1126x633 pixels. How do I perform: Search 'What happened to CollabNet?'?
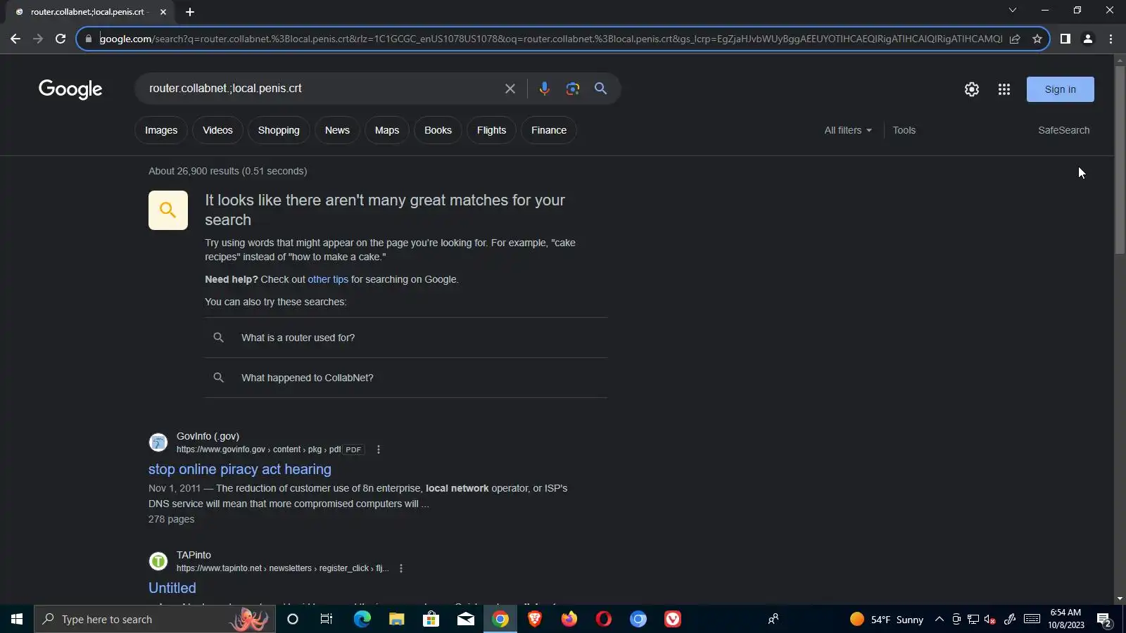pyautogui.click(x=406, y=378)
